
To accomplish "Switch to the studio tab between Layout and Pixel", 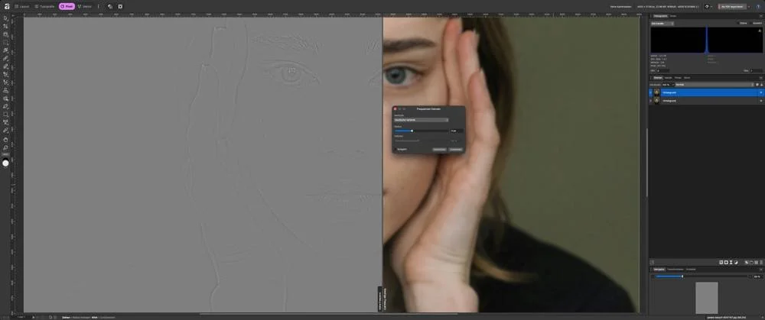I will (x=44, y=6).
